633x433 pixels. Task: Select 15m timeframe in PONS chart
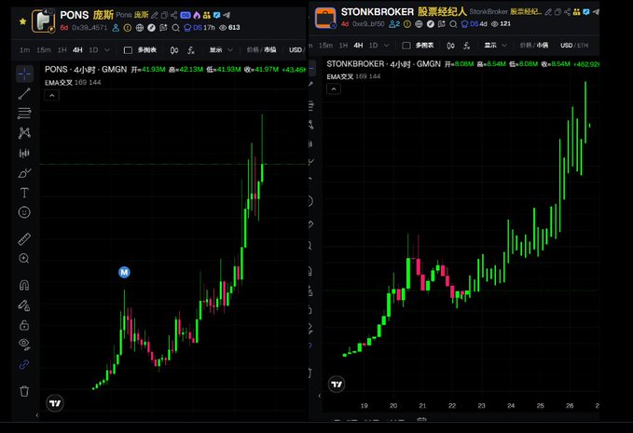[44, 50]
